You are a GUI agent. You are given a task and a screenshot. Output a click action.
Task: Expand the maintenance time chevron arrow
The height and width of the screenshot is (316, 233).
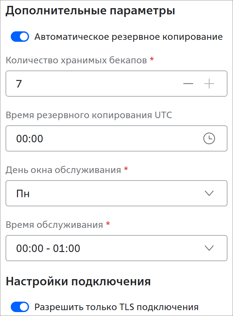point(209,248)
